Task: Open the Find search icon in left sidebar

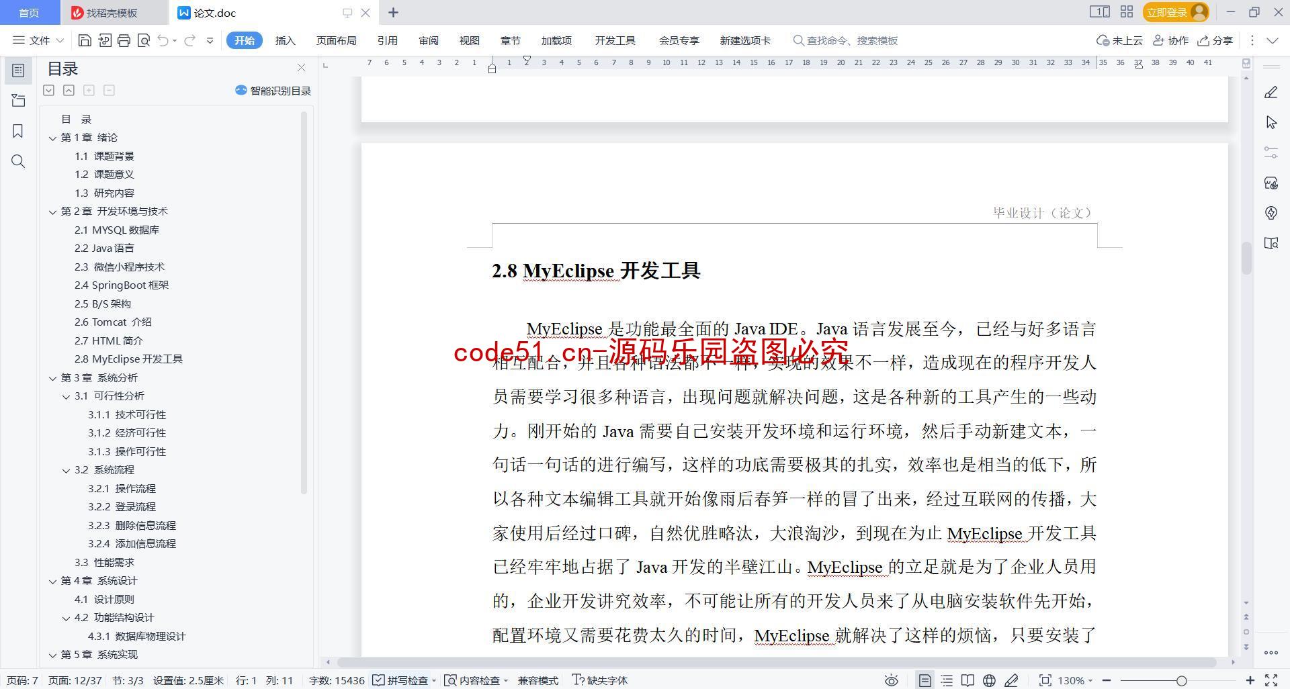Action: click(18, 161)
